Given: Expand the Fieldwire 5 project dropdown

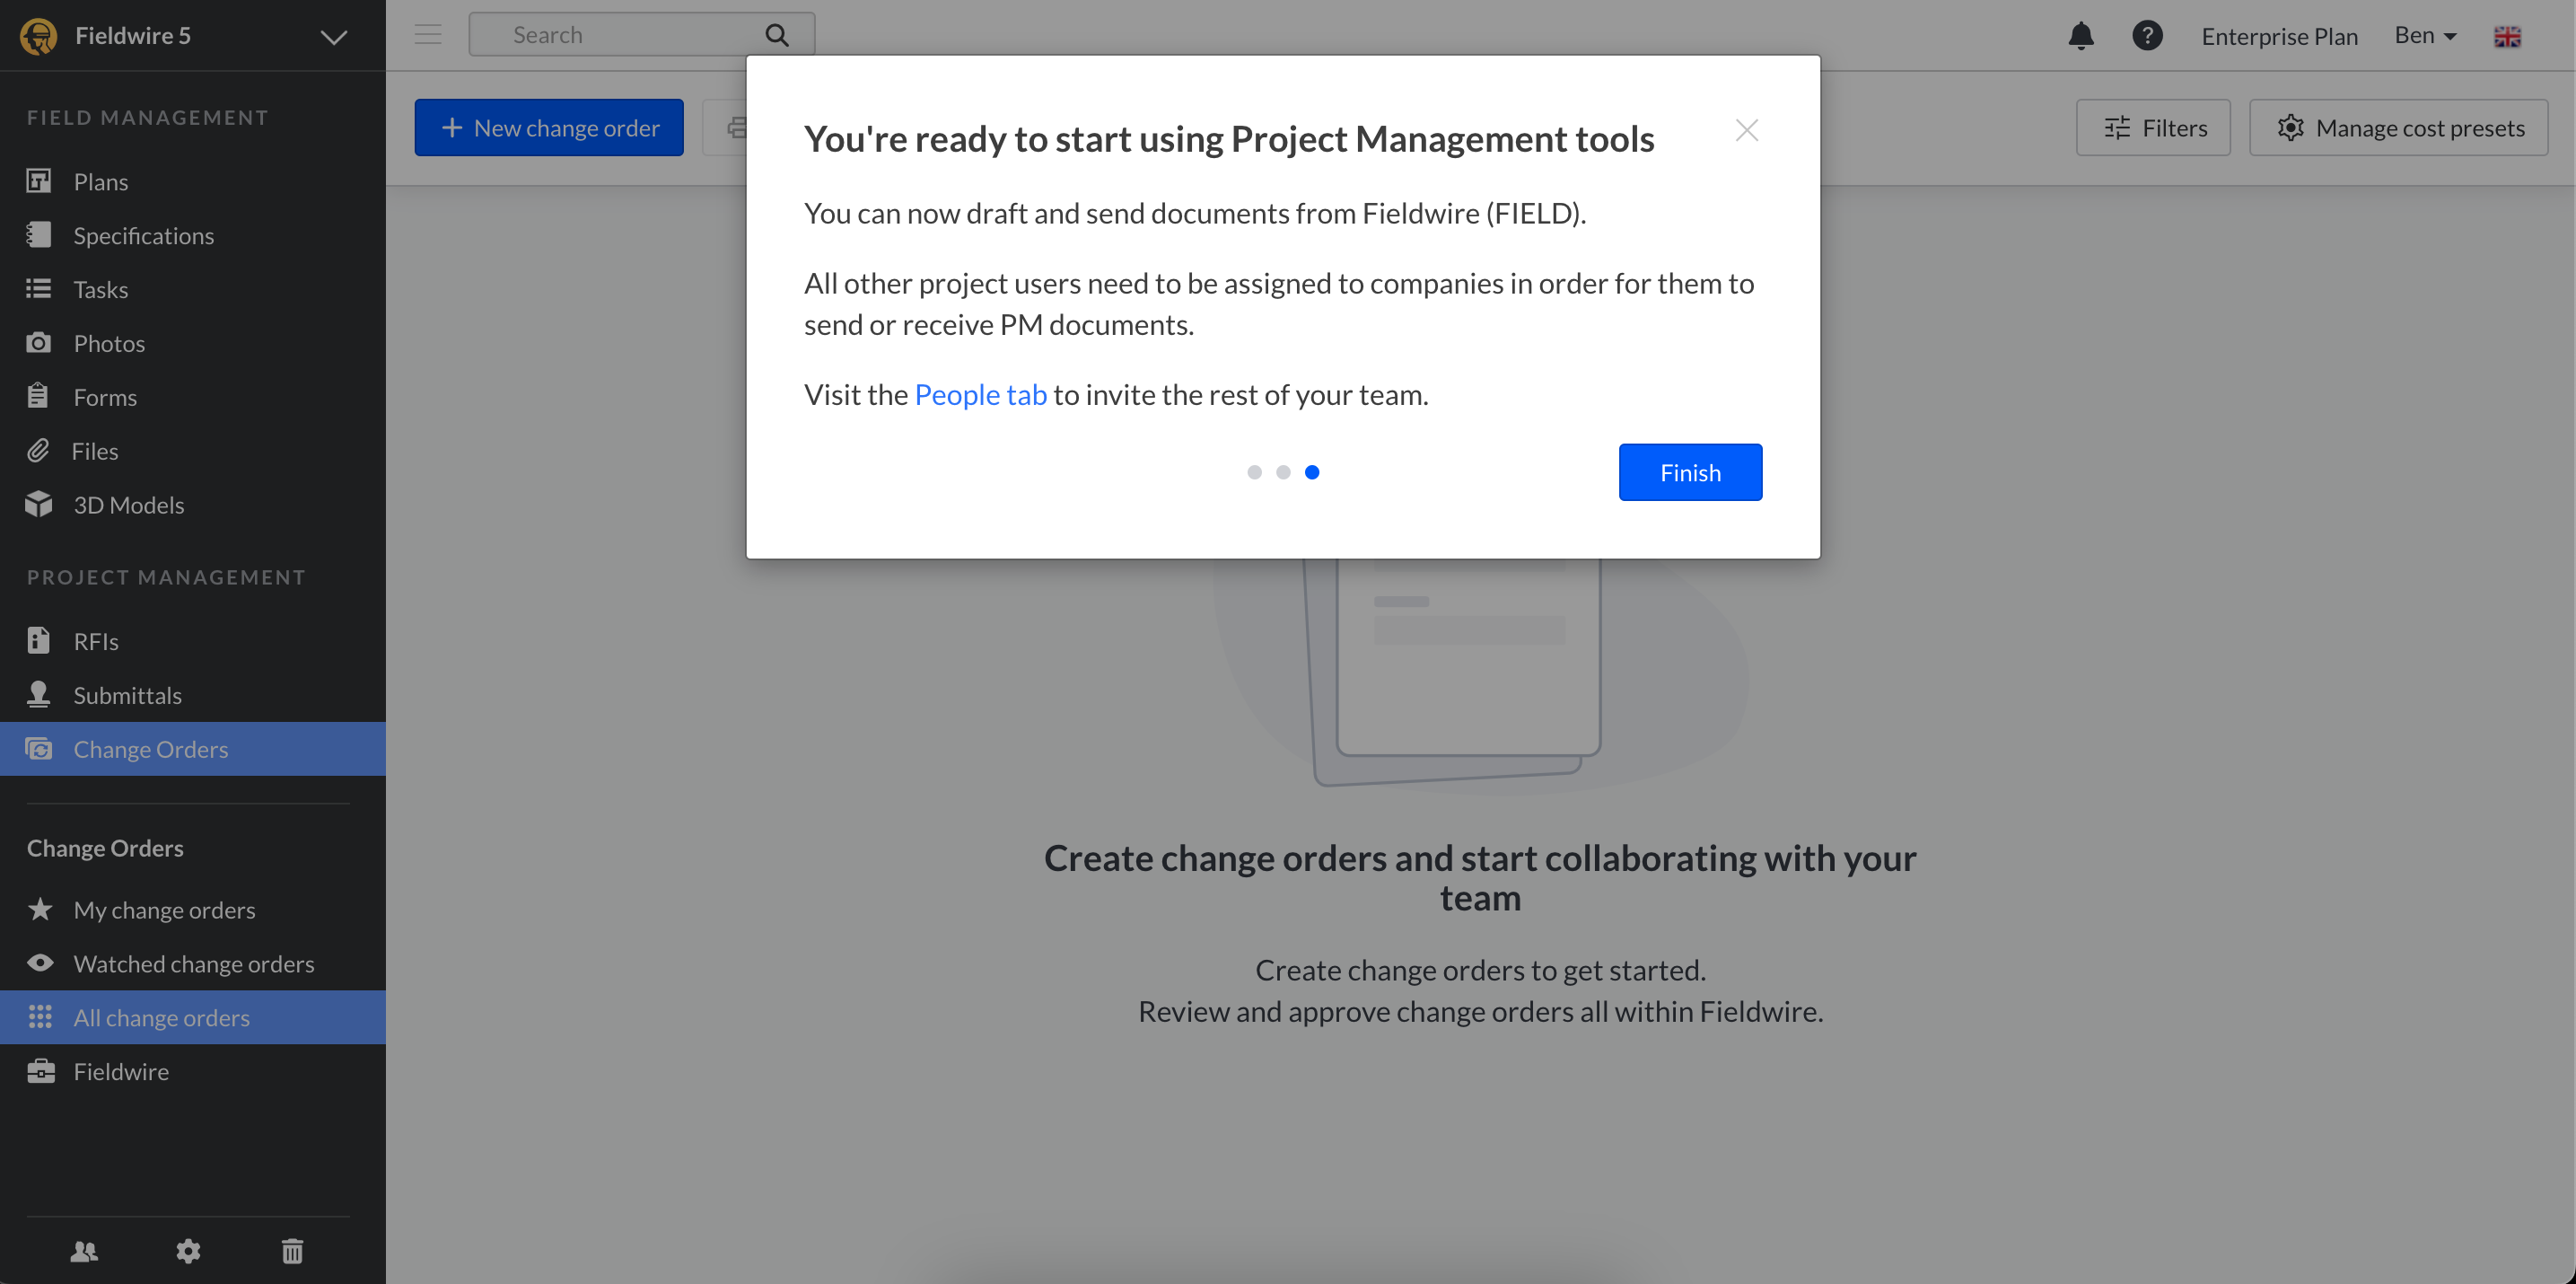Looking at the screenshot, I should coord(333,37).
